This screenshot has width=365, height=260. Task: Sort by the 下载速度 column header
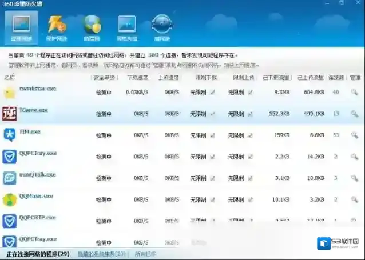tap(137, 77)
